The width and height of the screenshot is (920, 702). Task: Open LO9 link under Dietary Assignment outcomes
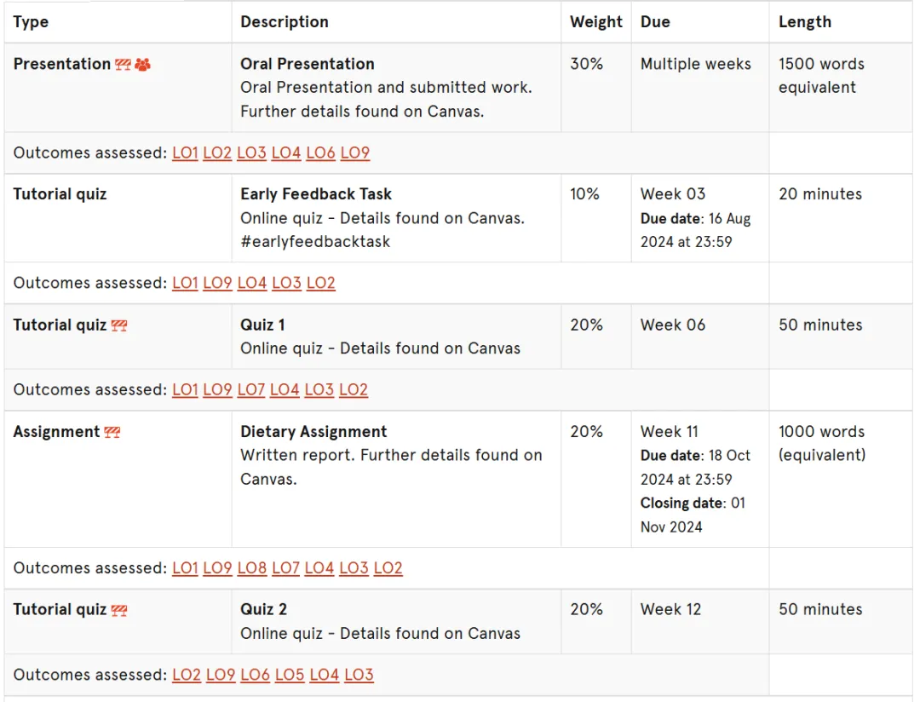click(218, 569)
